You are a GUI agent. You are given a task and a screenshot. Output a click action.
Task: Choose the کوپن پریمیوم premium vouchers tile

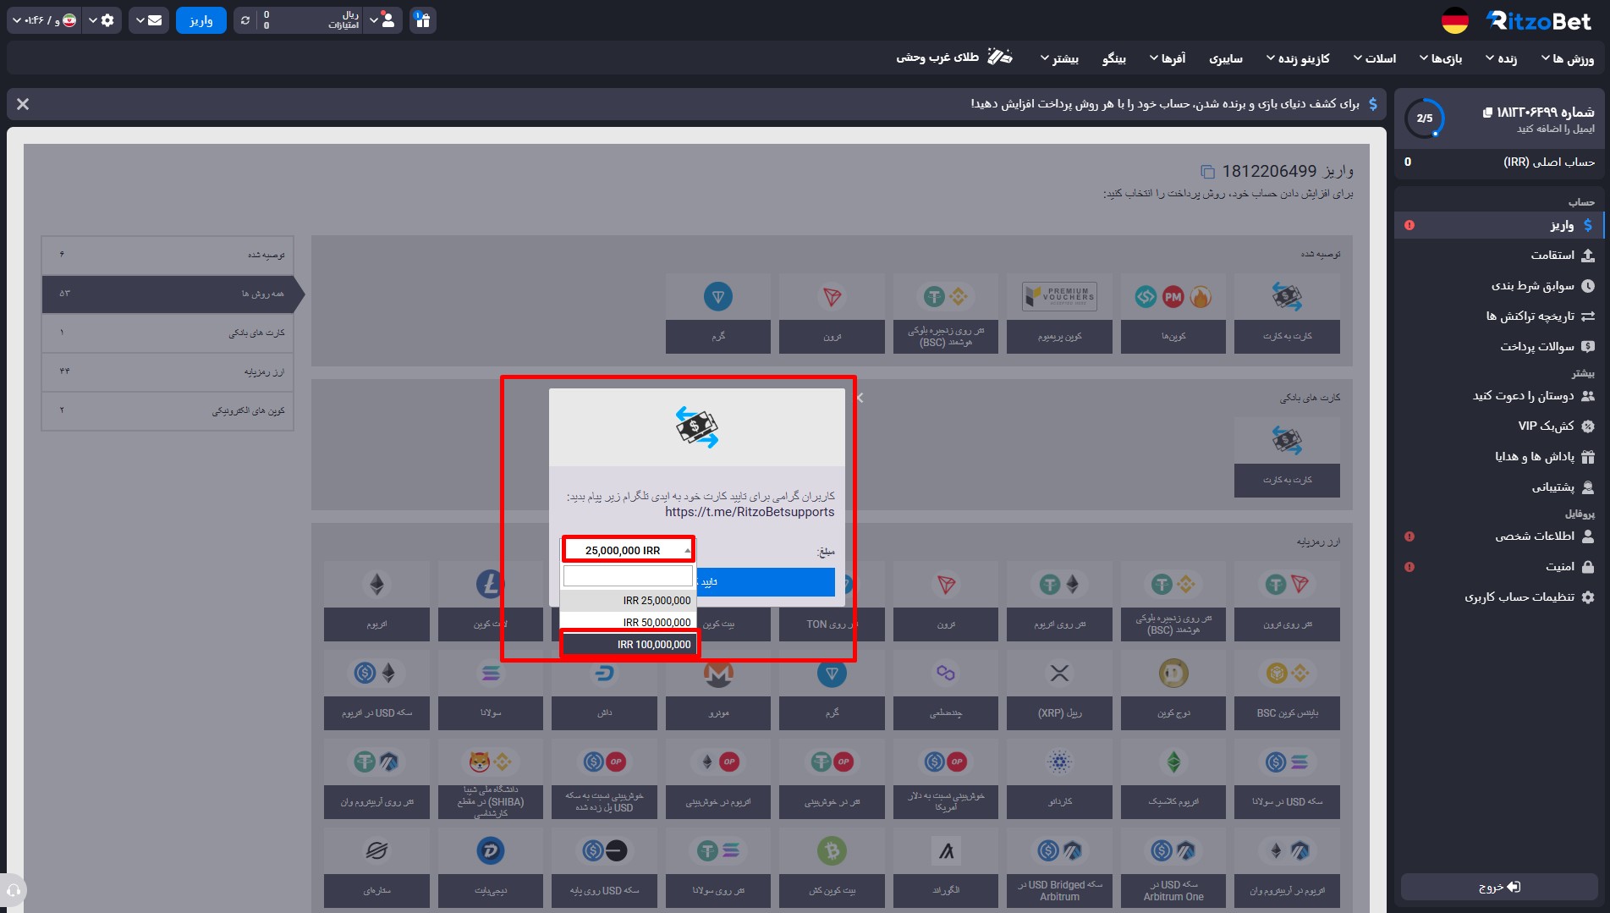click(x=1059, y=313)
